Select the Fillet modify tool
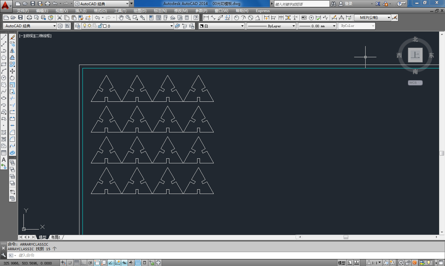 (12, 139)
